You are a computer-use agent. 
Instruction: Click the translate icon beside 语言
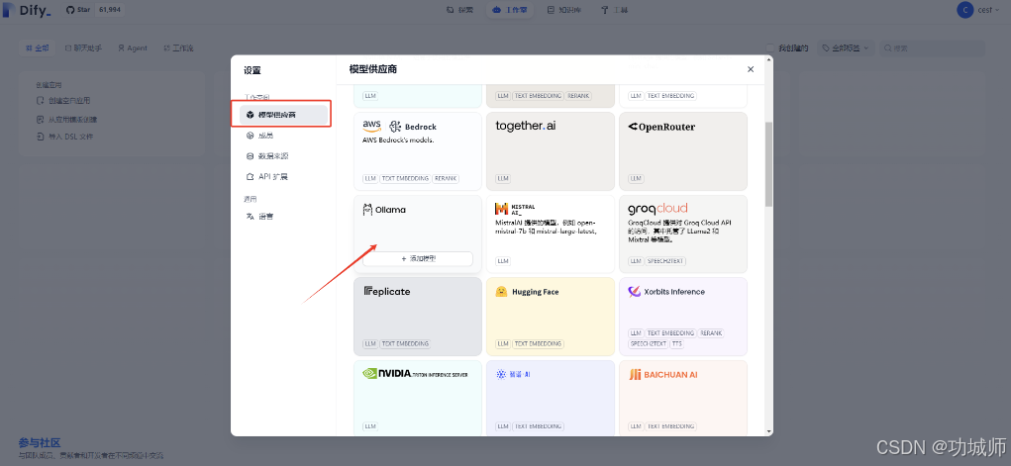click(251, 217)
